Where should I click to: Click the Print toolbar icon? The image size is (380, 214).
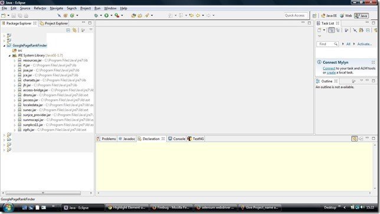(26, 15)
